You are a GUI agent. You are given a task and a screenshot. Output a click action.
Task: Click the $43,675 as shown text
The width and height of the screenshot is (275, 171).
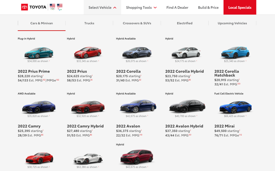(137, 167)
